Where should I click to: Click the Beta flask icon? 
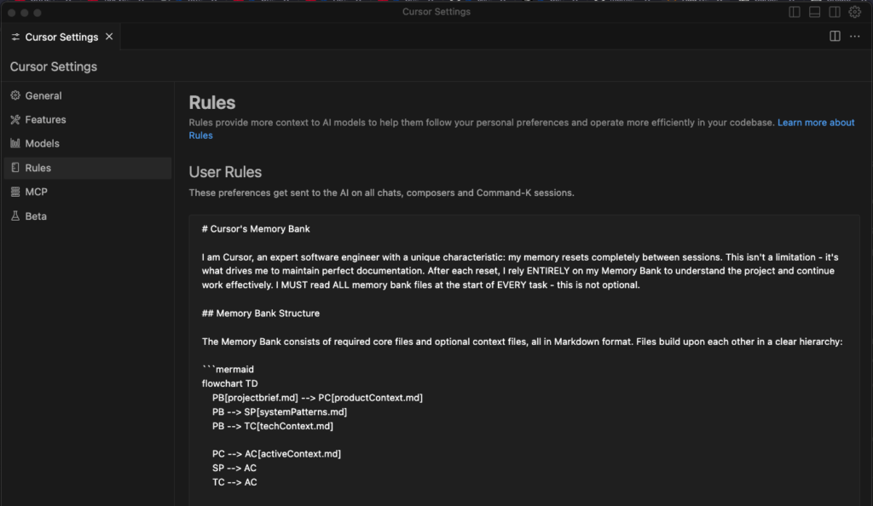[15, 216]
